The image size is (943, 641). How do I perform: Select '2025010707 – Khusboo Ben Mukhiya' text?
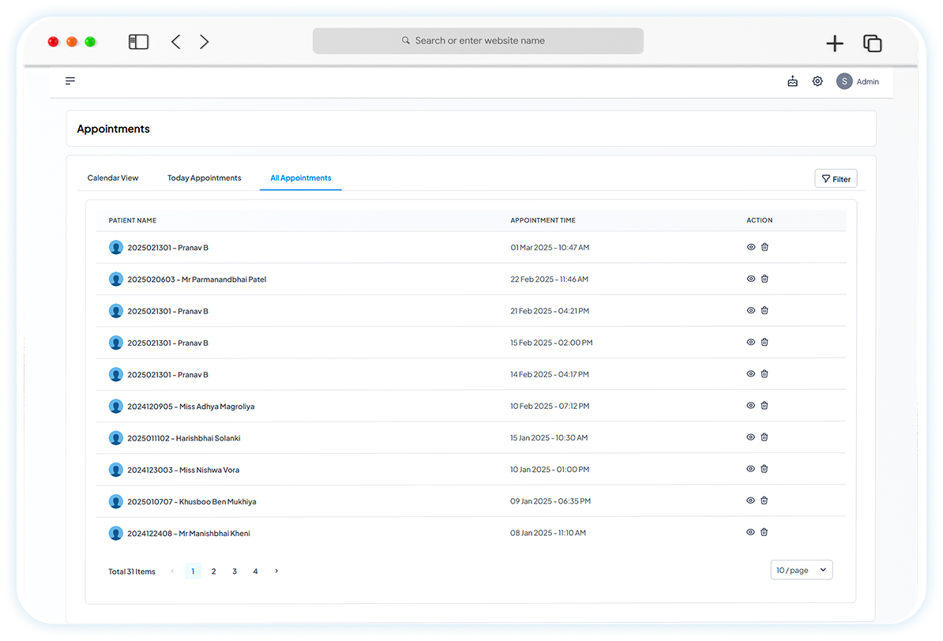(192, 501)
